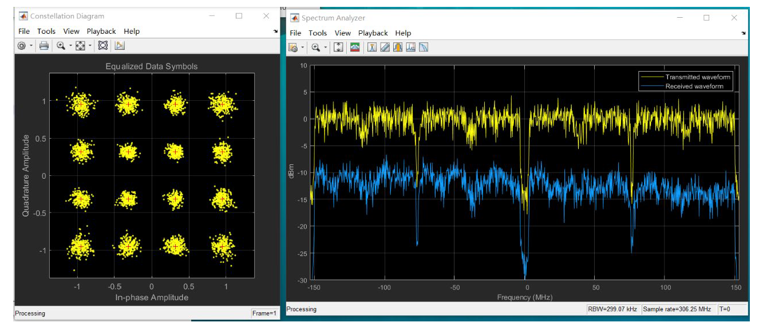Dock the Constellation Diagram with corner arrow
Viewport: 767px width, 330px height.
[x=275, y=31]
